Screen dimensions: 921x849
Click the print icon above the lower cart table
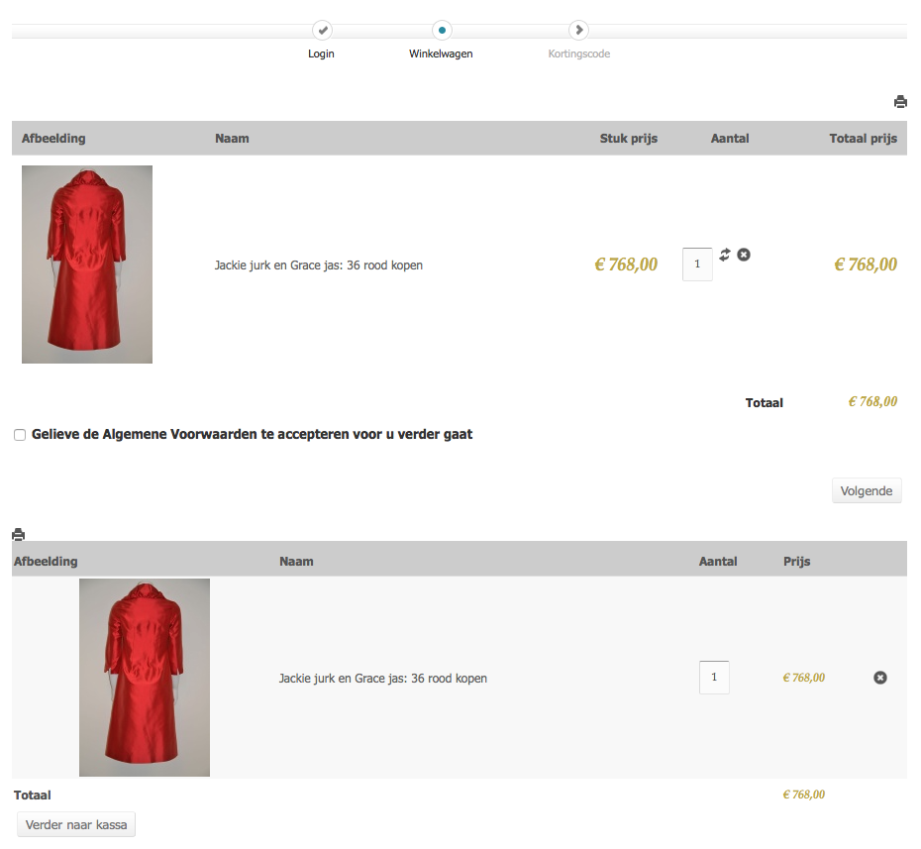[18, 534]
